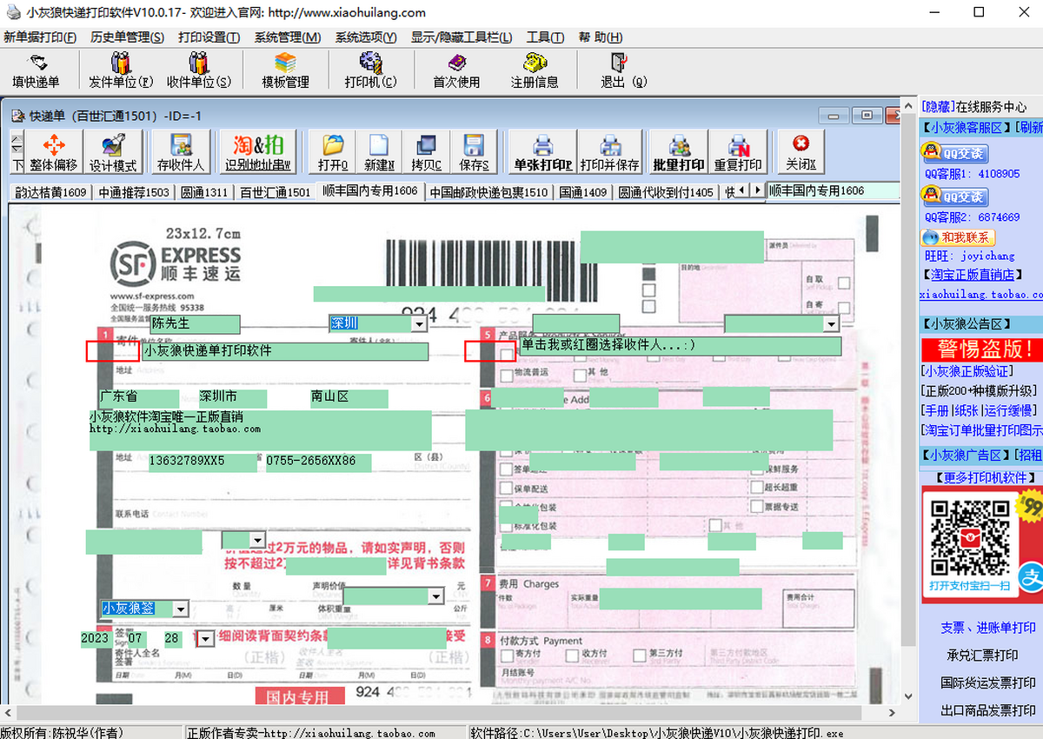The image size is (1043, 739).
Task: Open 收件单位 recipient management icon
Action: coord(199,71)
